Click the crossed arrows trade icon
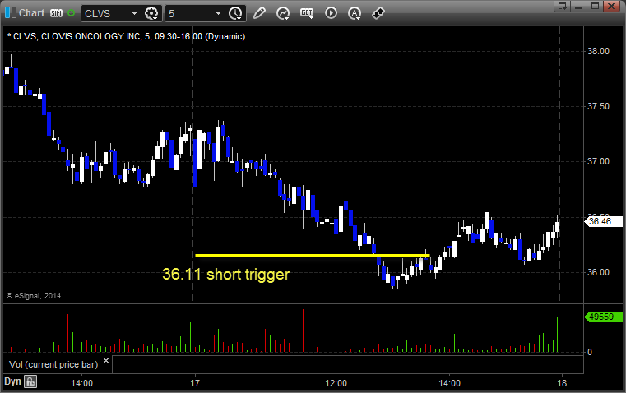The height and width of the screenshot is (393, 626). [378, 13]
